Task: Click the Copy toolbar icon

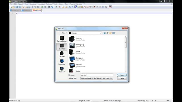Action: click(35, 7)
